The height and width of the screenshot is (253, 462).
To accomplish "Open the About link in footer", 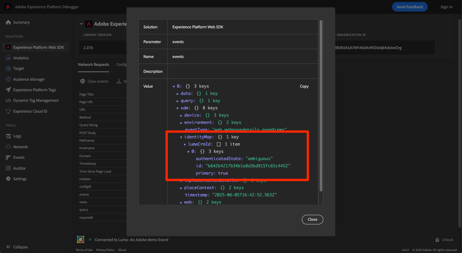I will click(x=122, y=250).
